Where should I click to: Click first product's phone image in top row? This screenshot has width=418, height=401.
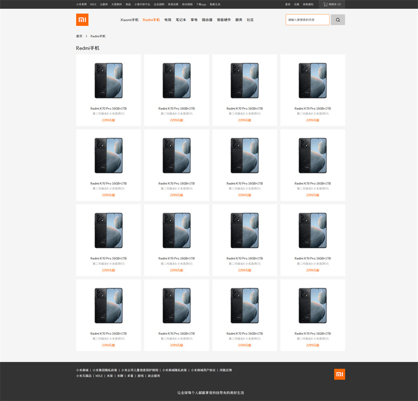click(108, 80)
